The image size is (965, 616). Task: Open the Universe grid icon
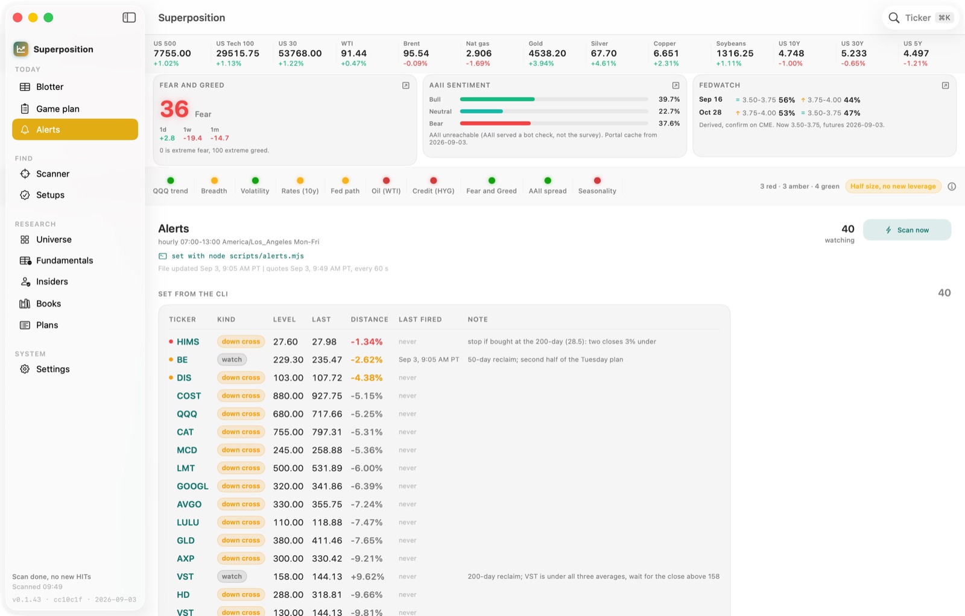[x=25, y=239]
